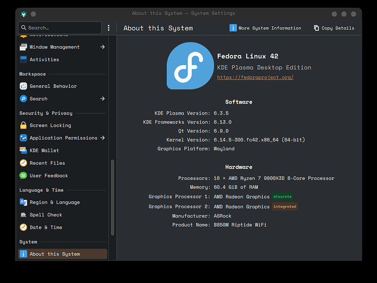Click the integrated GPU badge

[285, 207]
